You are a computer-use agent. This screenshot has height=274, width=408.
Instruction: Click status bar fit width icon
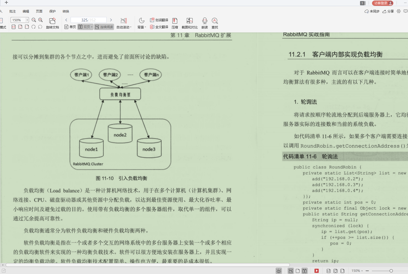pyautogui.click(x=342, y=271)
